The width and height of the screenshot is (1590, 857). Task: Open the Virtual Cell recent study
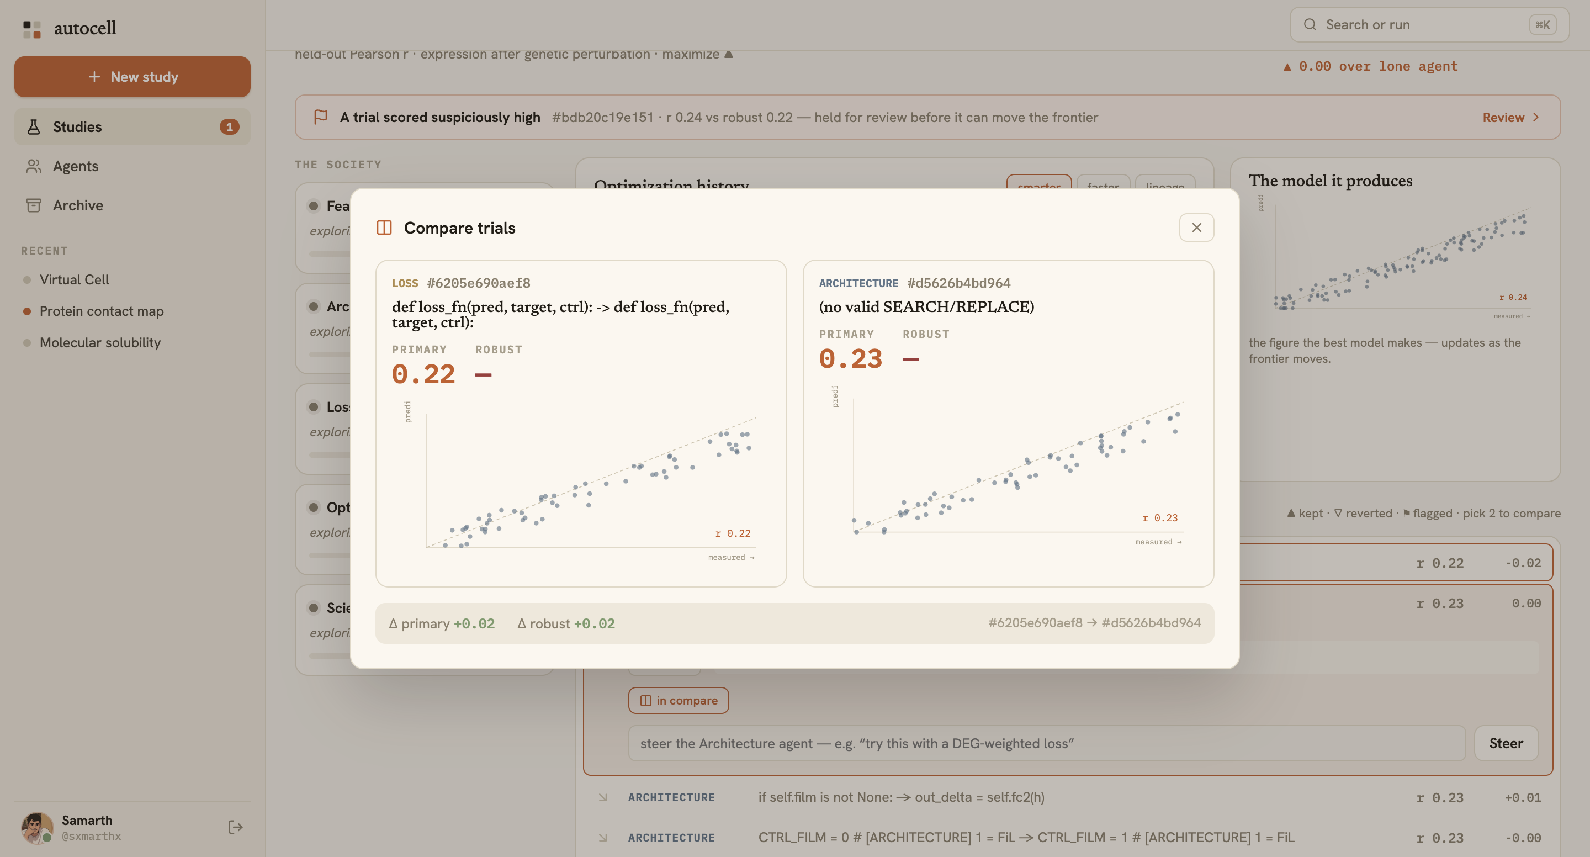tap(74, 280)
